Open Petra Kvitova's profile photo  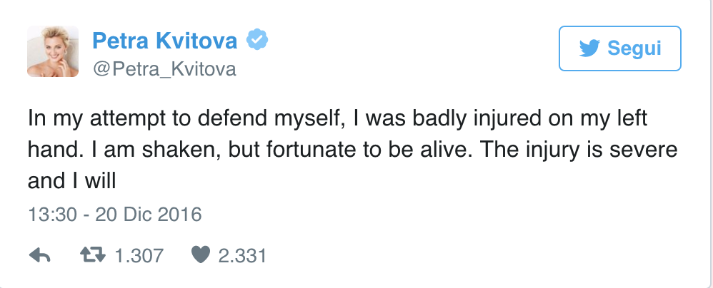tap(52, 52)
